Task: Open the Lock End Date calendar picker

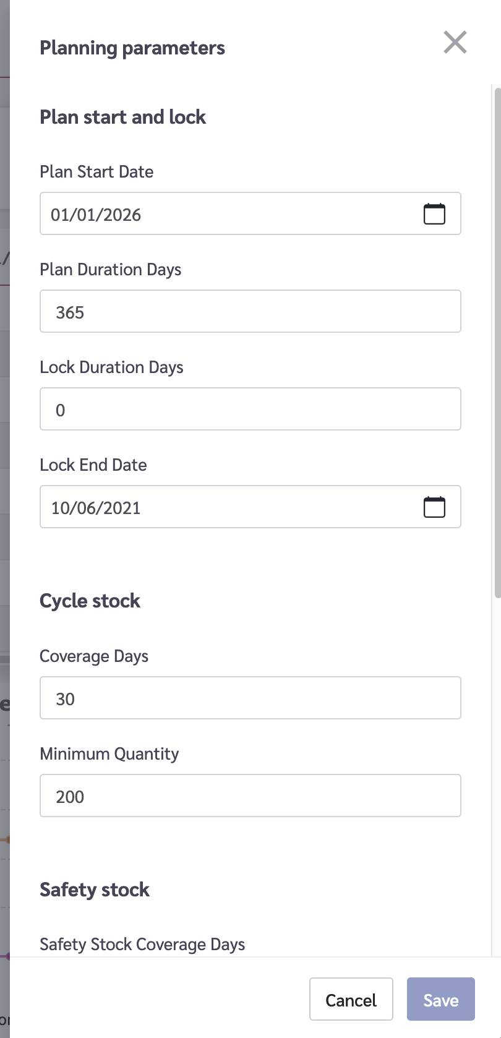Action: (x=434, y=507)
